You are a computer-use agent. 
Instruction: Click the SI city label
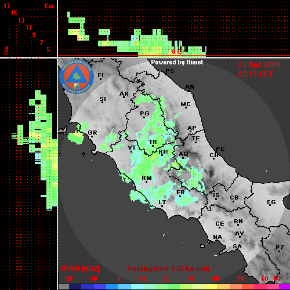103,99
